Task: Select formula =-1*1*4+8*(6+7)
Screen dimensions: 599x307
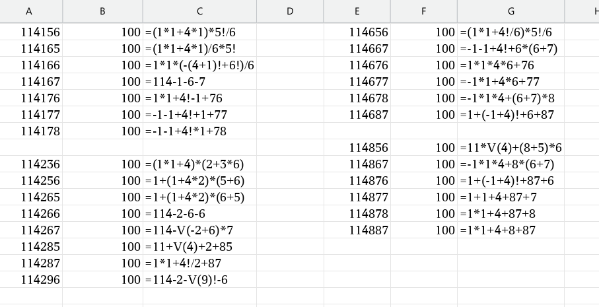Action: (x=511, y=164)
